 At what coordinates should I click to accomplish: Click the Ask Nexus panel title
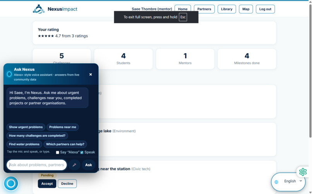pos(24,69)
